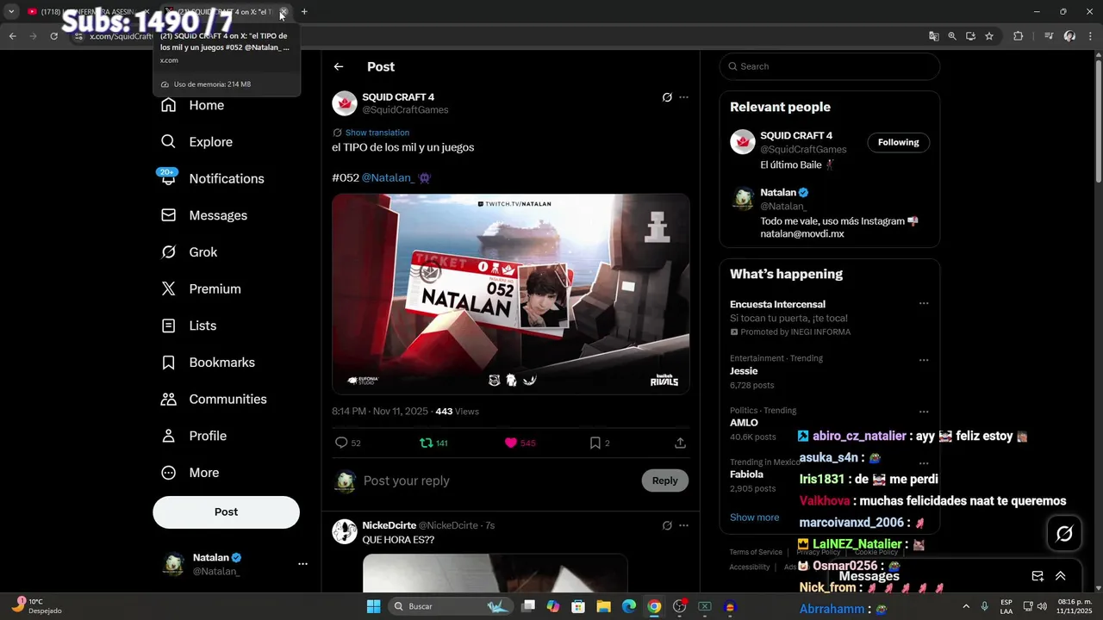1103x620 pixels.
Task: Click the share post icon
Action: point(680,443)
